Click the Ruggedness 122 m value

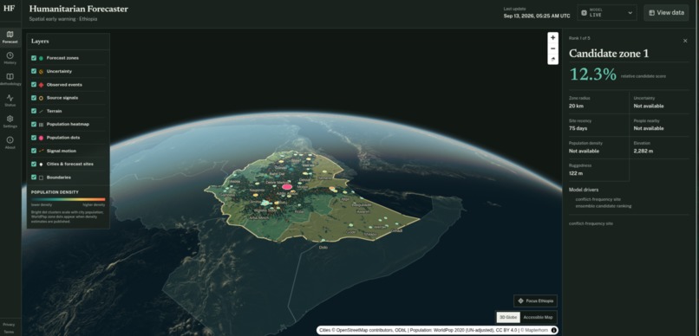point(577,173)
